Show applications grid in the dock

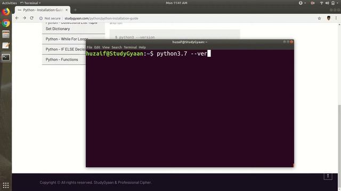click(x=6, y=185)
